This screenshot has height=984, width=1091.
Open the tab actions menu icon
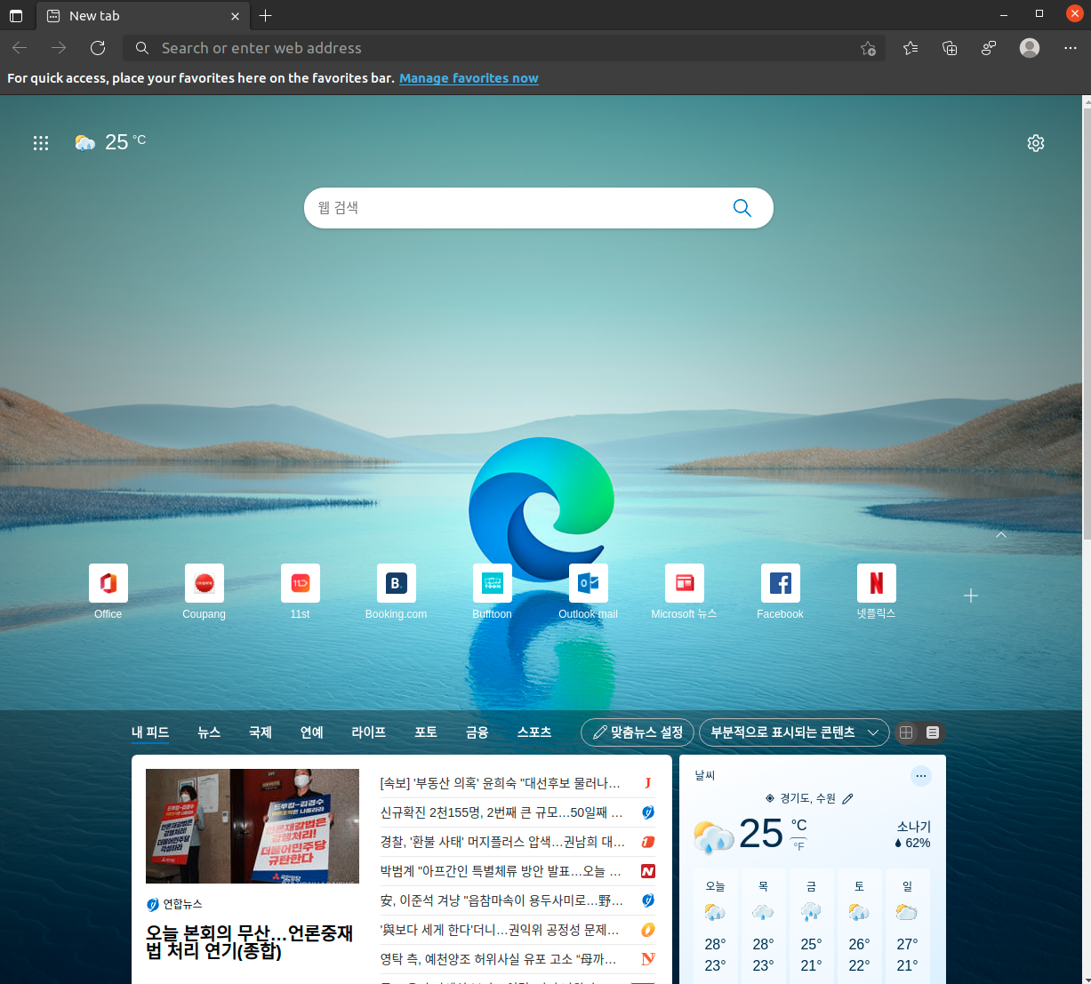(16, 16)
